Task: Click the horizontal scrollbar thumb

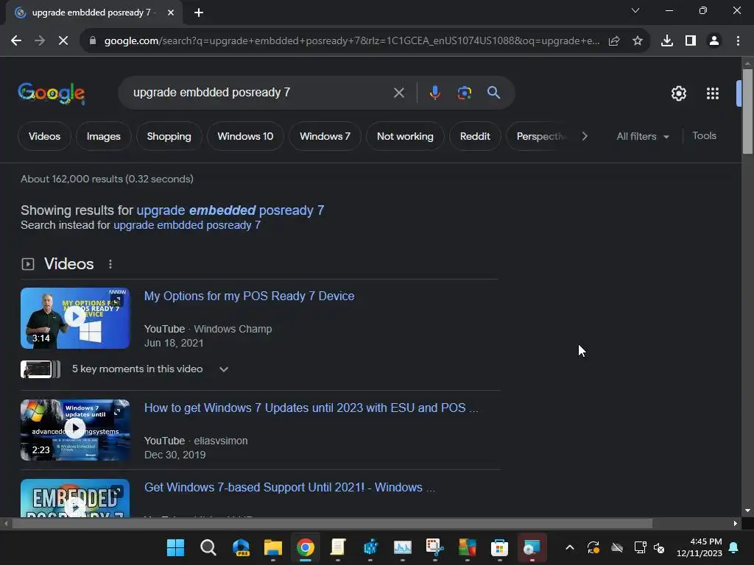Action: [x=332, y=524]
